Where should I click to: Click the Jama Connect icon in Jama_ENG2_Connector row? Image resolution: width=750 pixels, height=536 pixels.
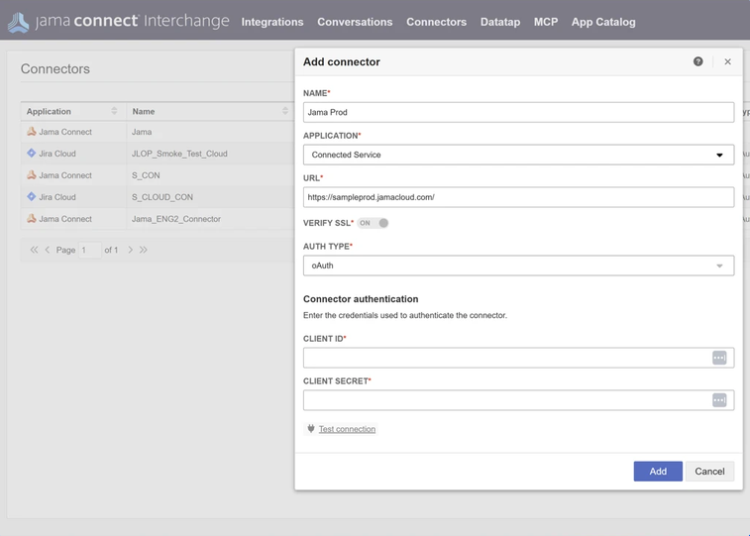point(32,219)
